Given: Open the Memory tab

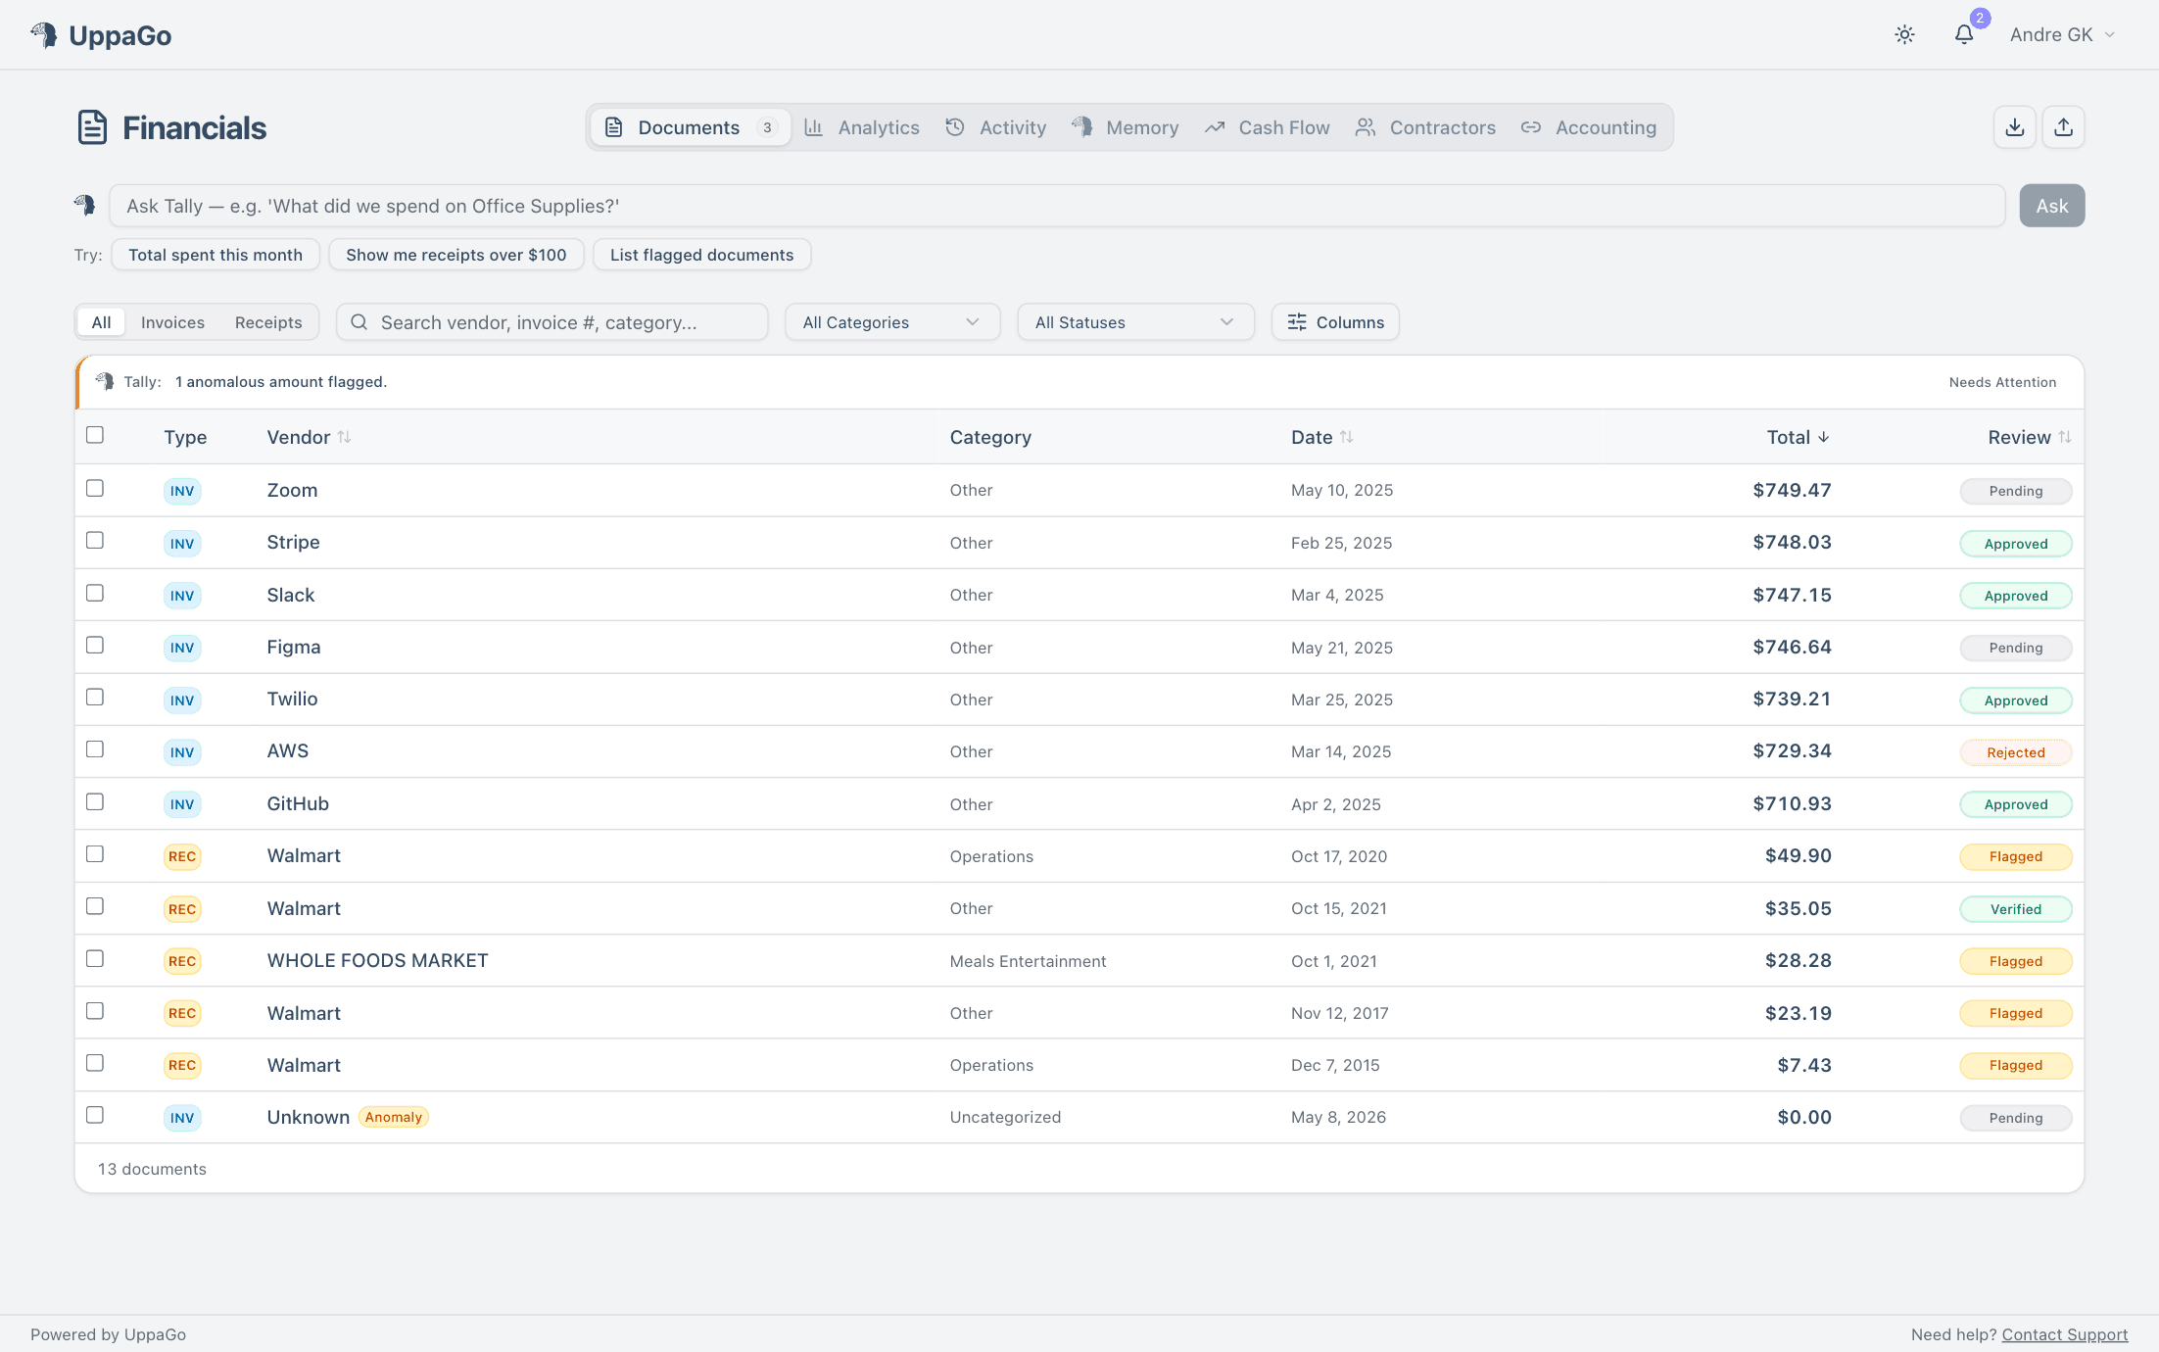Looking at the screenshot, I should click(x=1126, y=127).
